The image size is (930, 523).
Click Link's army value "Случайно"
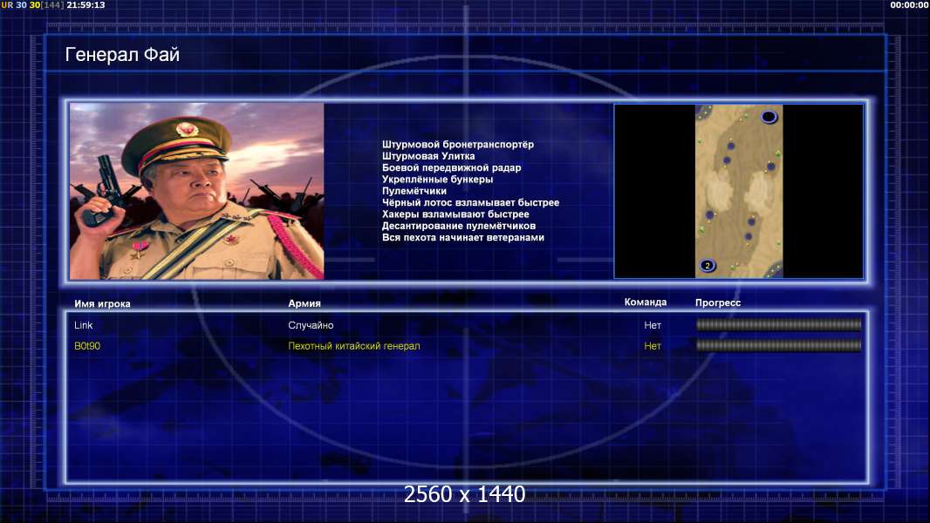pos(311,325)
